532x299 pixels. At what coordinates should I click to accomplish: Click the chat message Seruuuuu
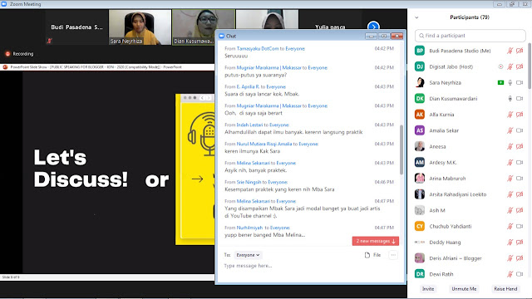coord(236,56)
